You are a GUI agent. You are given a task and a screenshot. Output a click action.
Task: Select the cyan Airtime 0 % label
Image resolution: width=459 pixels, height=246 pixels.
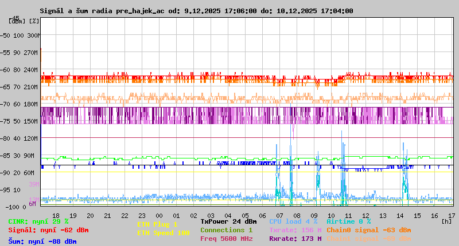348,221
